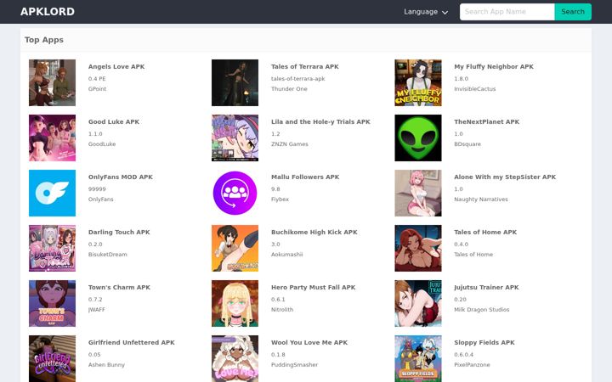
Task: Click the developer name Thunder One
Action: coord(289,89)
